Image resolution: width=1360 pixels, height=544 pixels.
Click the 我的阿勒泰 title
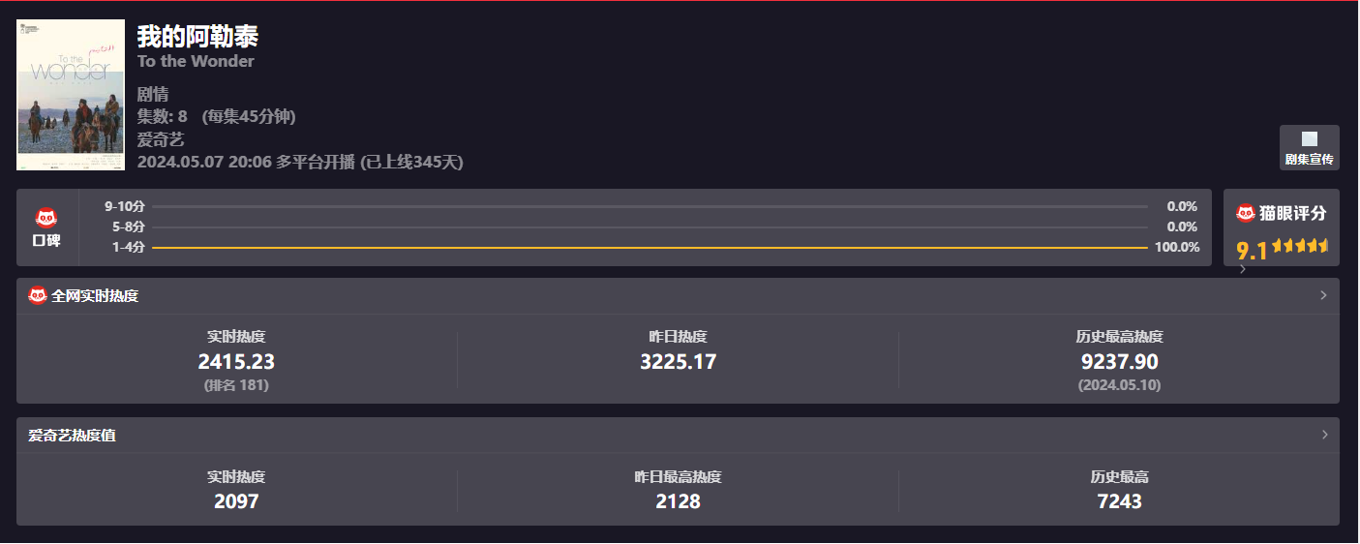click(197, 37)
